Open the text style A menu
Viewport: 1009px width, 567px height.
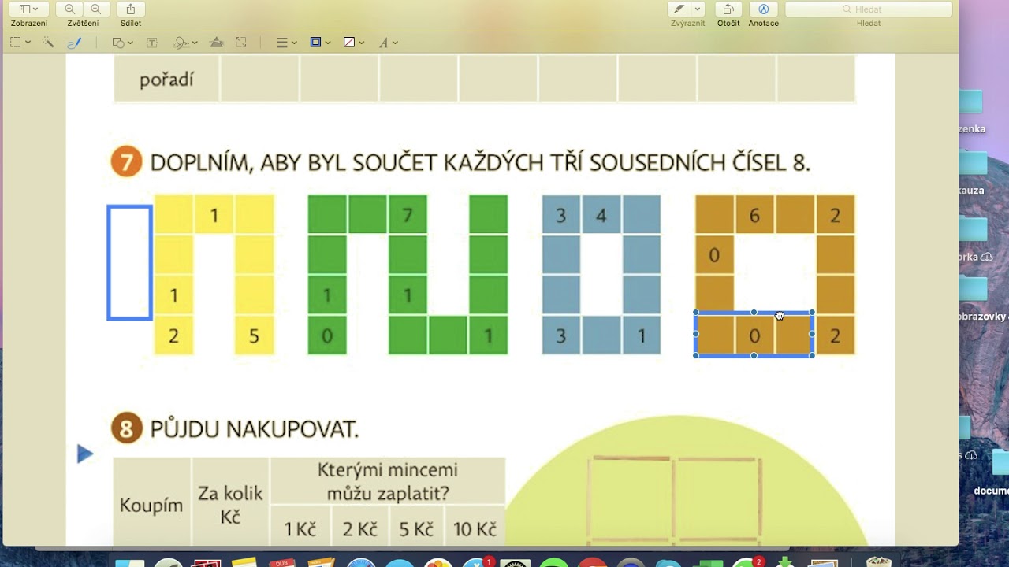(384, 43)
